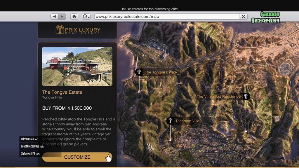Select the Richman Villa palm marker icon

(170, 121)
